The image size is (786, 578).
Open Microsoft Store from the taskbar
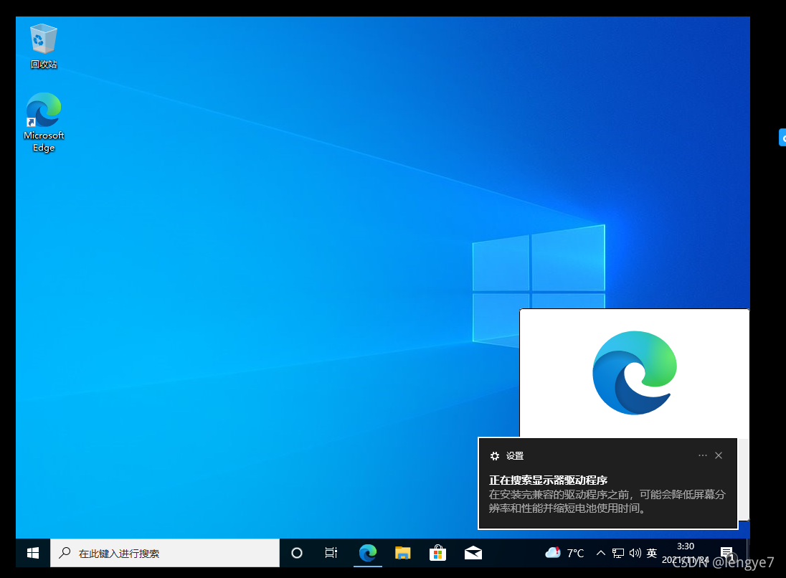(437, 553)
